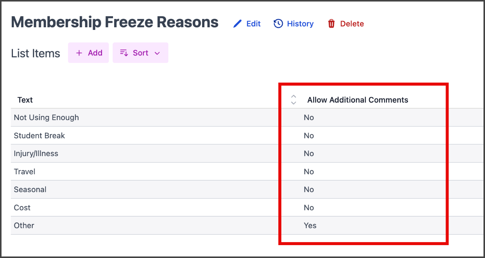Image resolution: width=485 pixels, height=258 pixels.
Task: Expand the Sort dropdown chevron
Action: tap(157, 53)
